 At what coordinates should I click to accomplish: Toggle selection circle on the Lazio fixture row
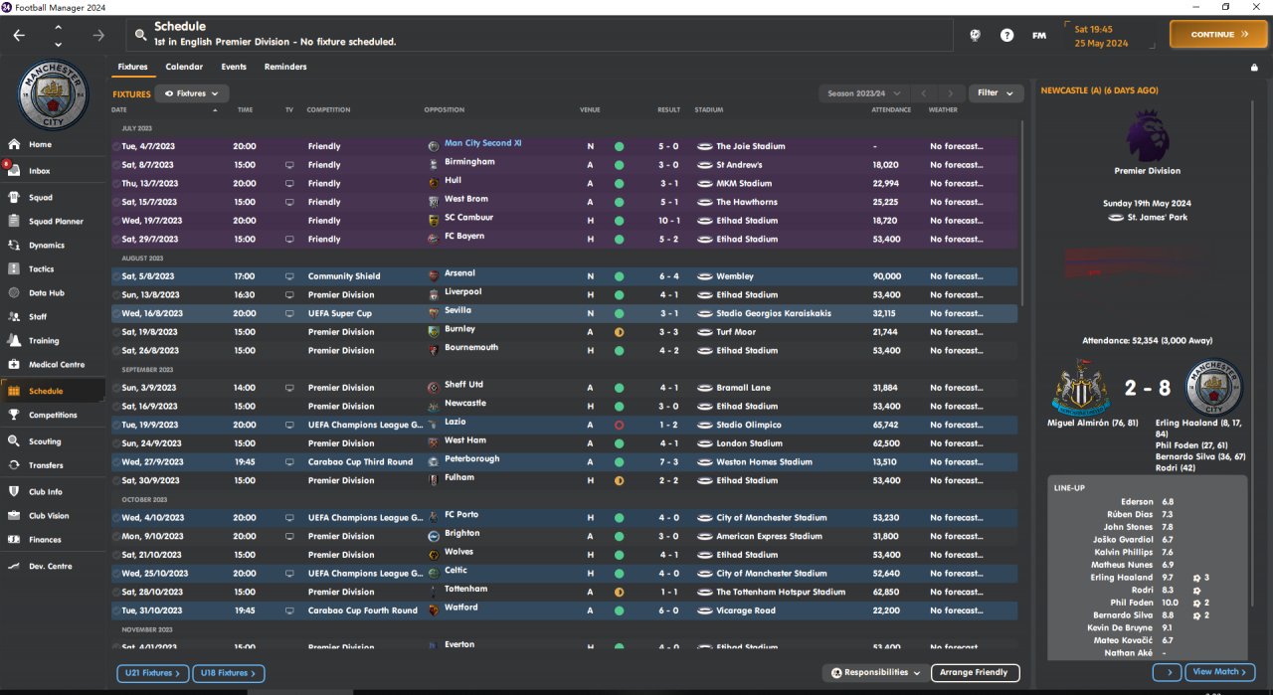(x=116, y=425)
